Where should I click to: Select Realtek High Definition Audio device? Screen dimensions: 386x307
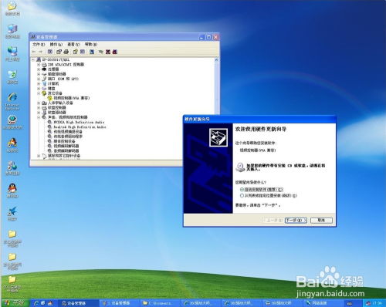[80, 127]
